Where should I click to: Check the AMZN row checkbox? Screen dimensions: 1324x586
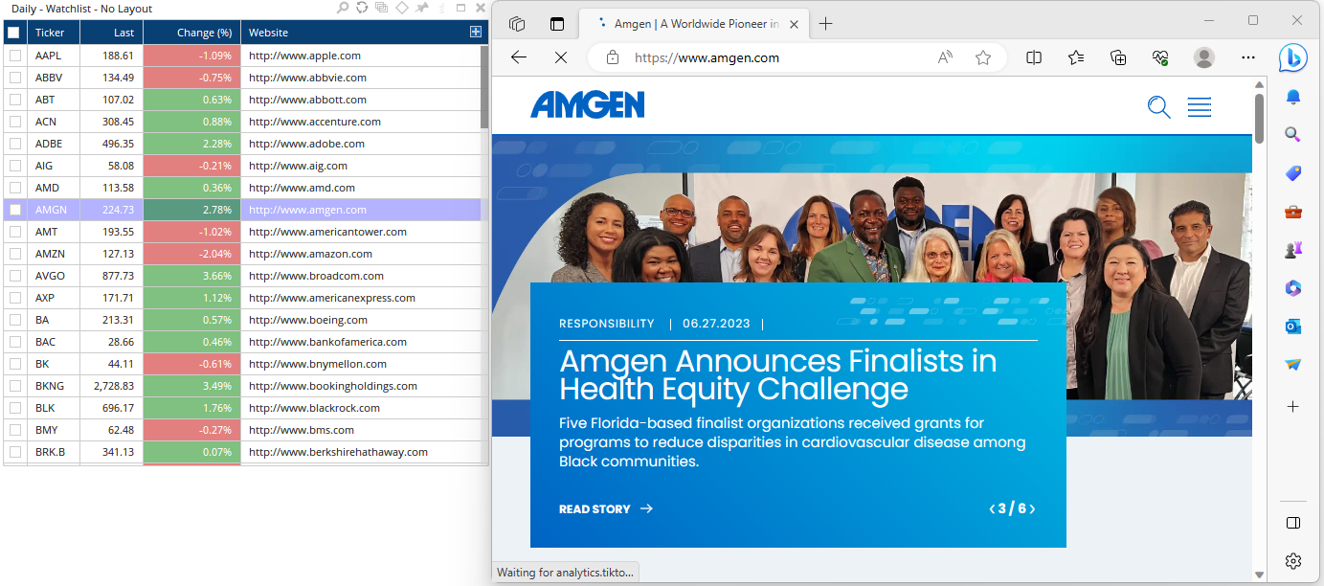pyautogui.click(x=14, y=254)
